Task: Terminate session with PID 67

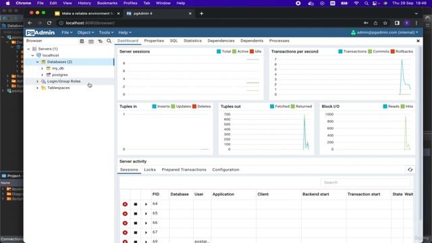Action: pos(125,232)
